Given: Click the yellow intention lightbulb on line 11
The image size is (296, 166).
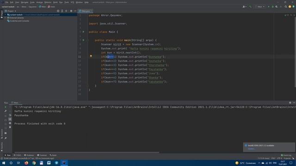Looking at the screenshot, I should pos(91,56).
